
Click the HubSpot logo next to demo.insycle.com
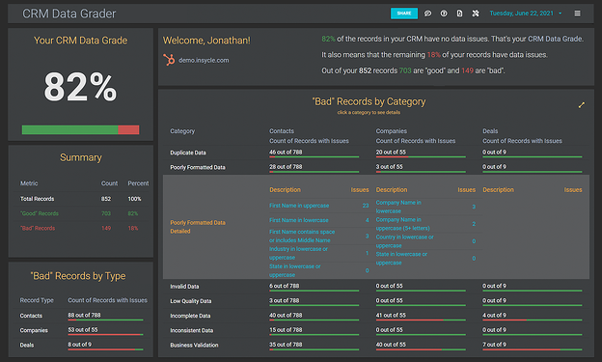coord(169,60)
